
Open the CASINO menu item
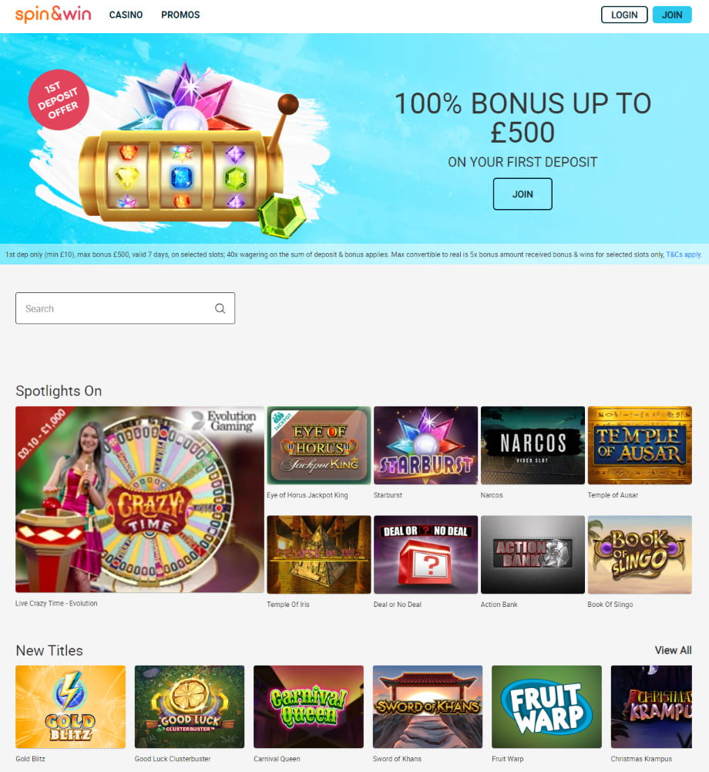[x=126, y=15]
